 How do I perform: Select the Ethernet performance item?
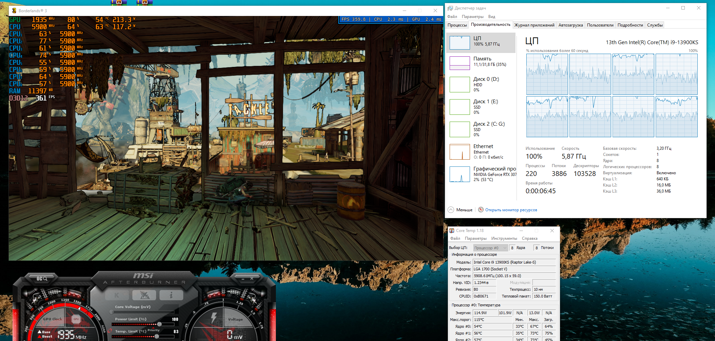click(481, 151)
